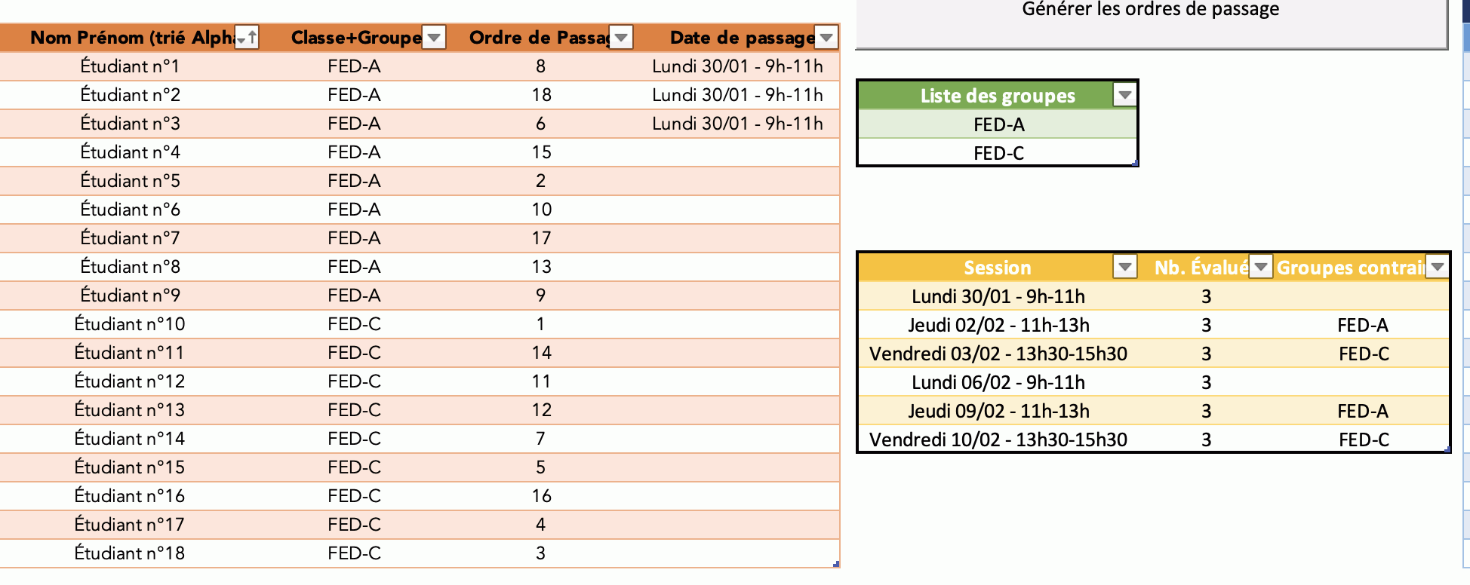
Task: Open the Liste des groupes filter dropdown
Action: coord(1124,96)
